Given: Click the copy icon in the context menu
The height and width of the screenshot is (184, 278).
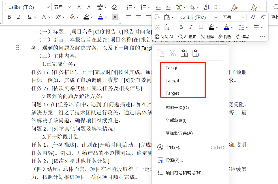Looking at the screenshot, I should coord(161,53).
